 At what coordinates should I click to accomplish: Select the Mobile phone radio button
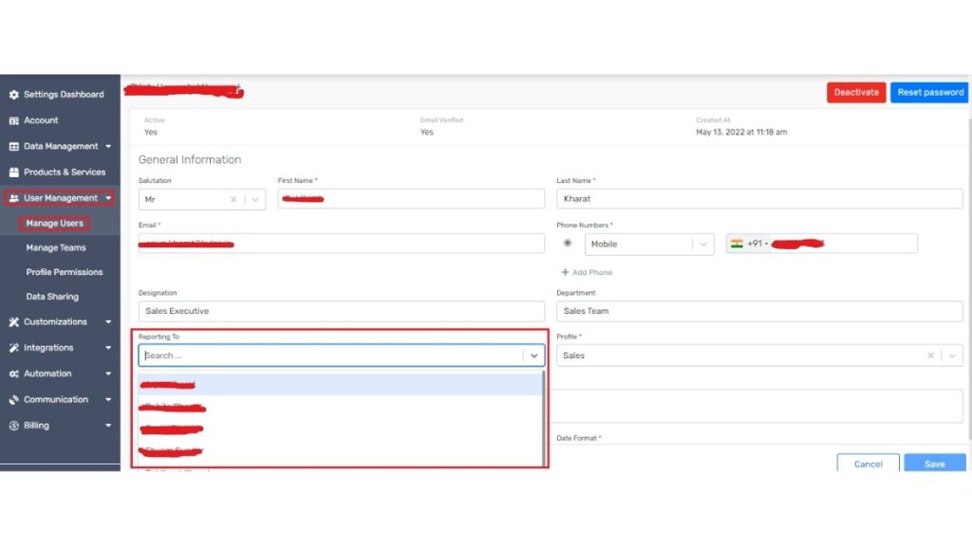click(569, 244)
